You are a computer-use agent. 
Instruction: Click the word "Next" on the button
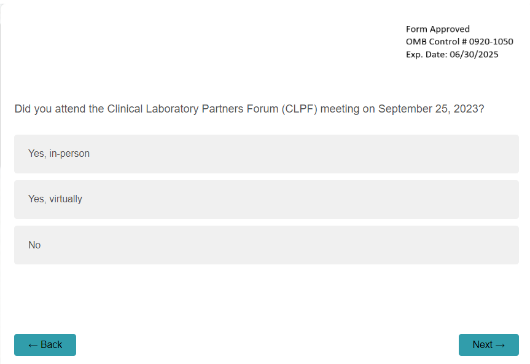tap(482, 345)
